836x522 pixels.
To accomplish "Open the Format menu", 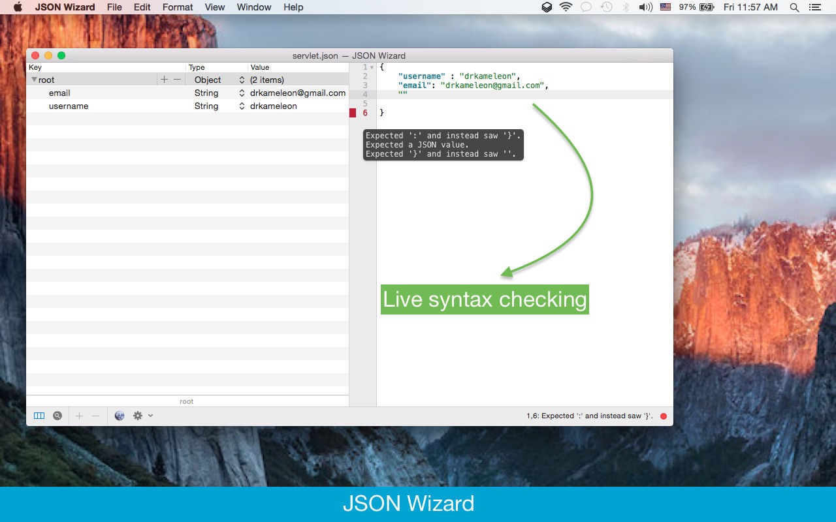I will point(178,7).
